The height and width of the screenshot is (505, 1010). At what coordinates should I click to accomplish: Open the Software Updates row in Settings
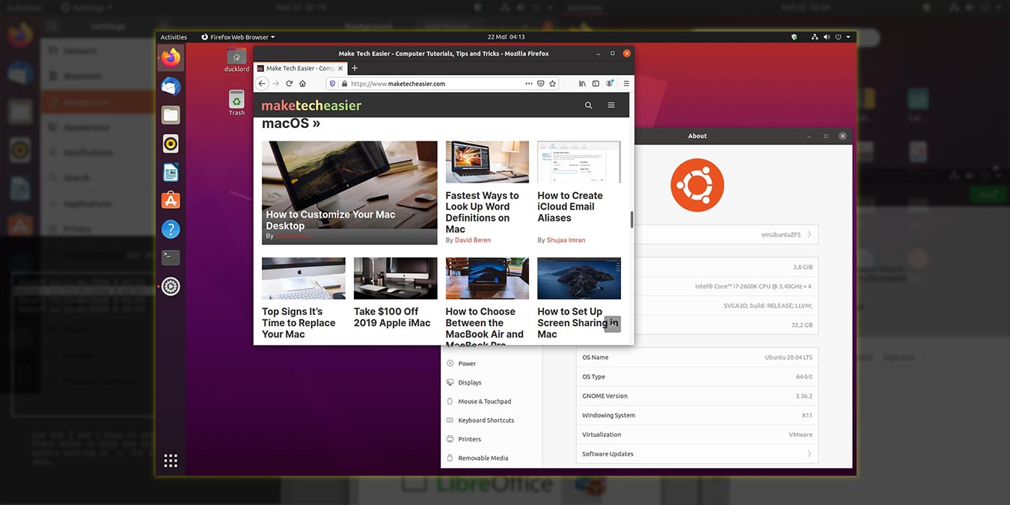696,453
